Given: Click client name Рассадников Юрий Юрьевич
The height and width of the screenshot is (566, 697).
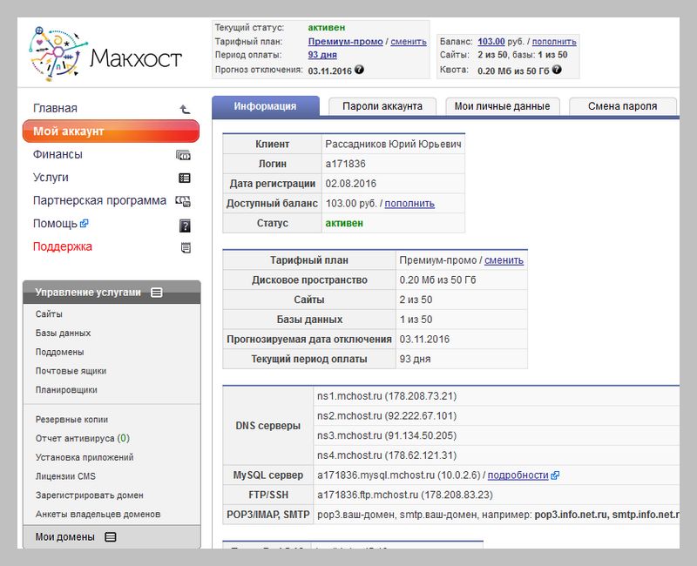Looking at the screenshot, I should tap(393, 144).
